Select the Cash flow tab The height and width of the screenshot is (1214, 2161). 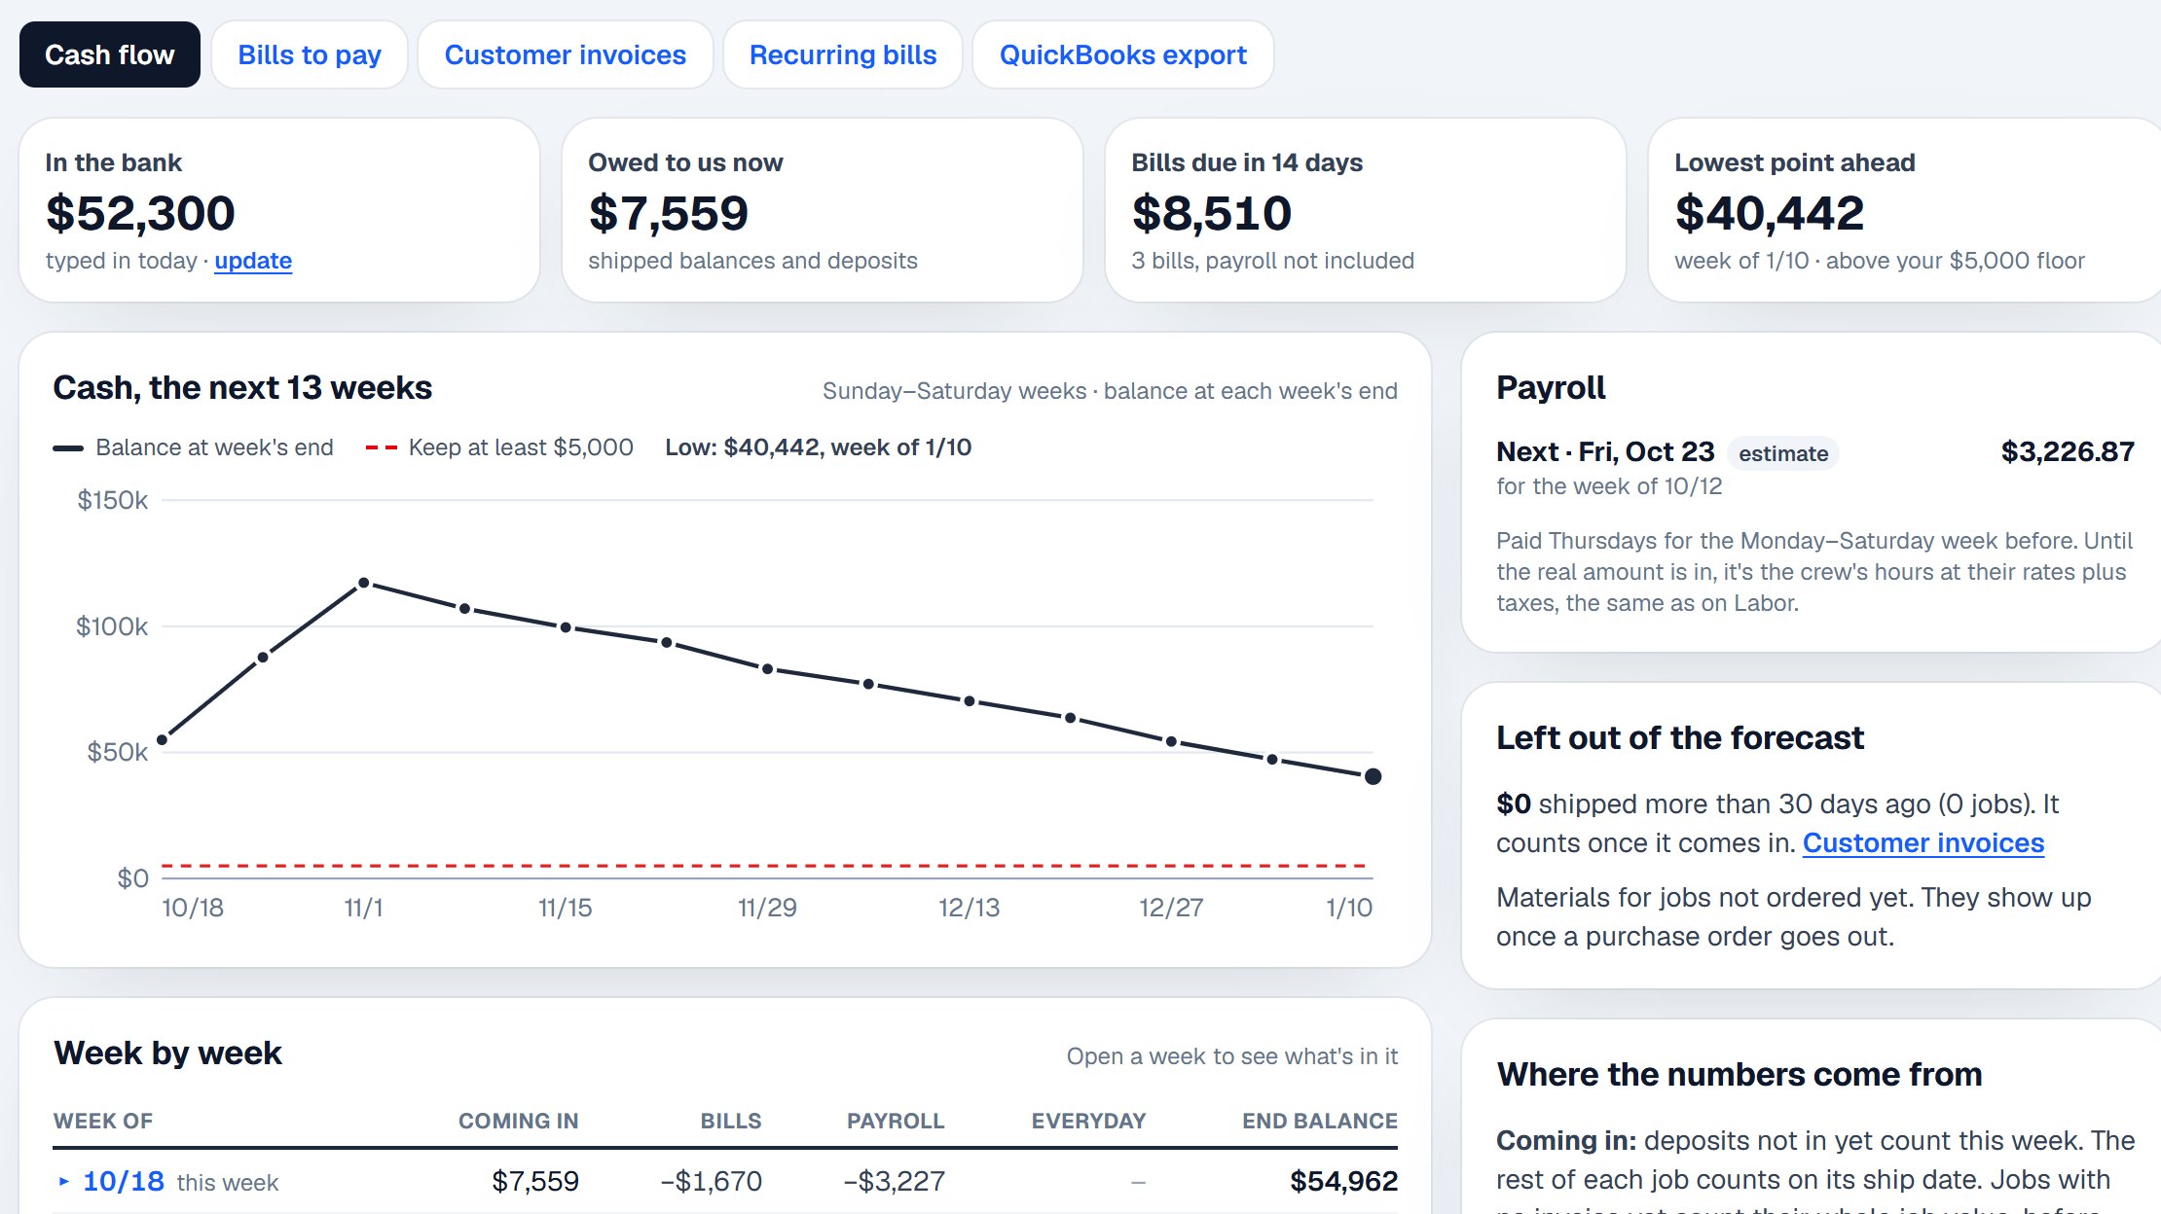click(110, 54)
